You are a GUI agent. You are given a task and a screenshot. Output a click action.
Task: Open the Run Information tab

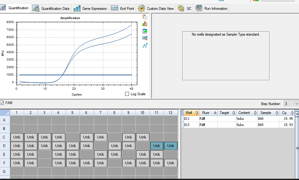(211, 8)
